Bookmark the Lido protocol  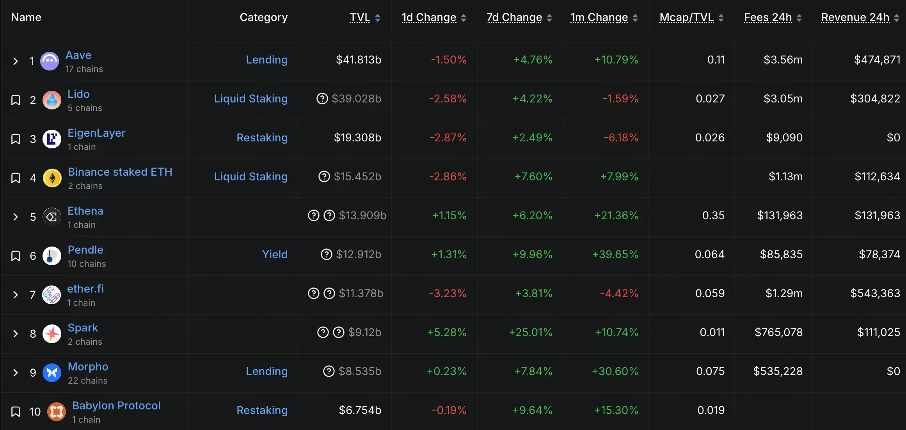16,100
